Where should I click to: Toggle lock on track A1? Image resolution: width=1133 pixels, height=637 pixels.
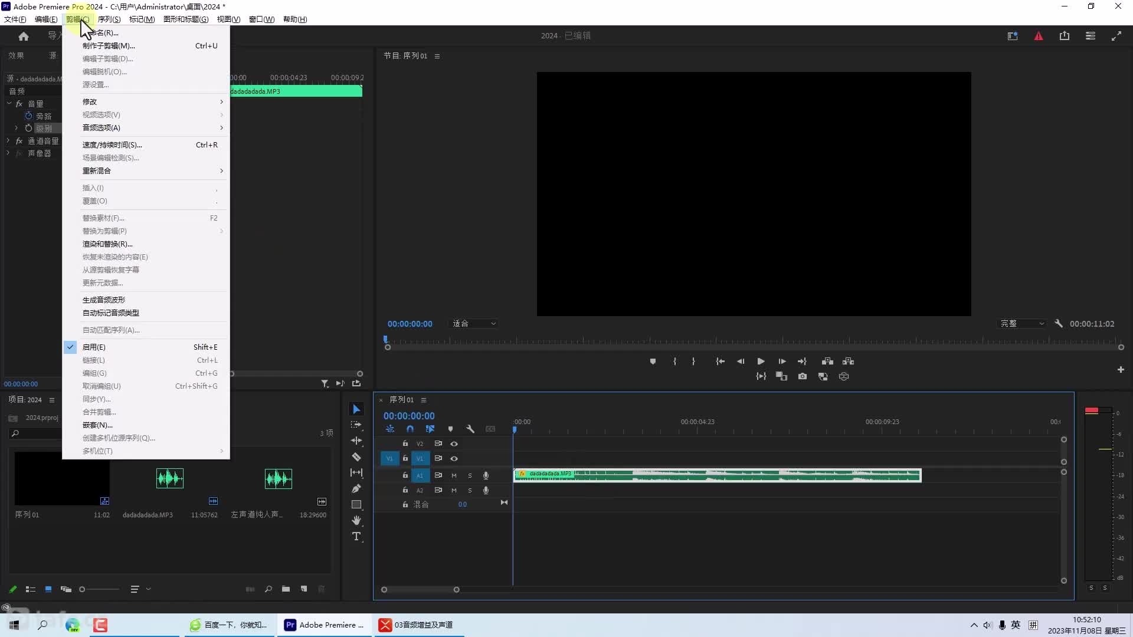405,475
